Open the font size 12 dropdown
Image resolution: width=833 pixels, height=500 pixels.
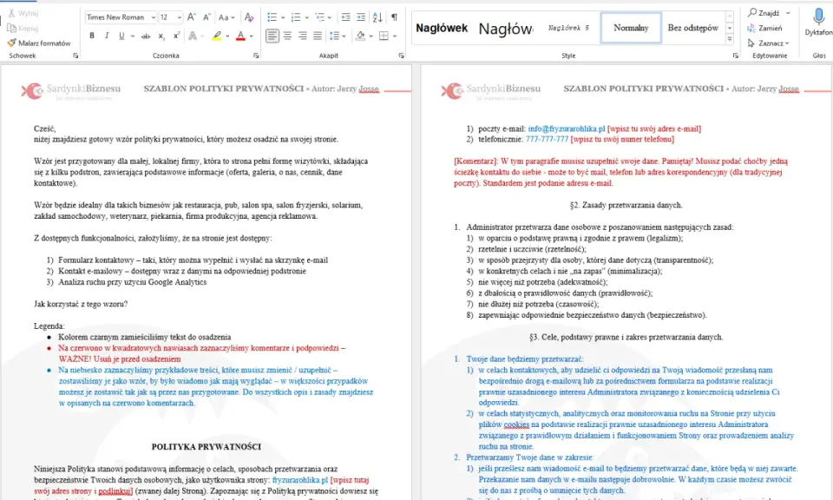pyautogui.click(x=179, y=17)
